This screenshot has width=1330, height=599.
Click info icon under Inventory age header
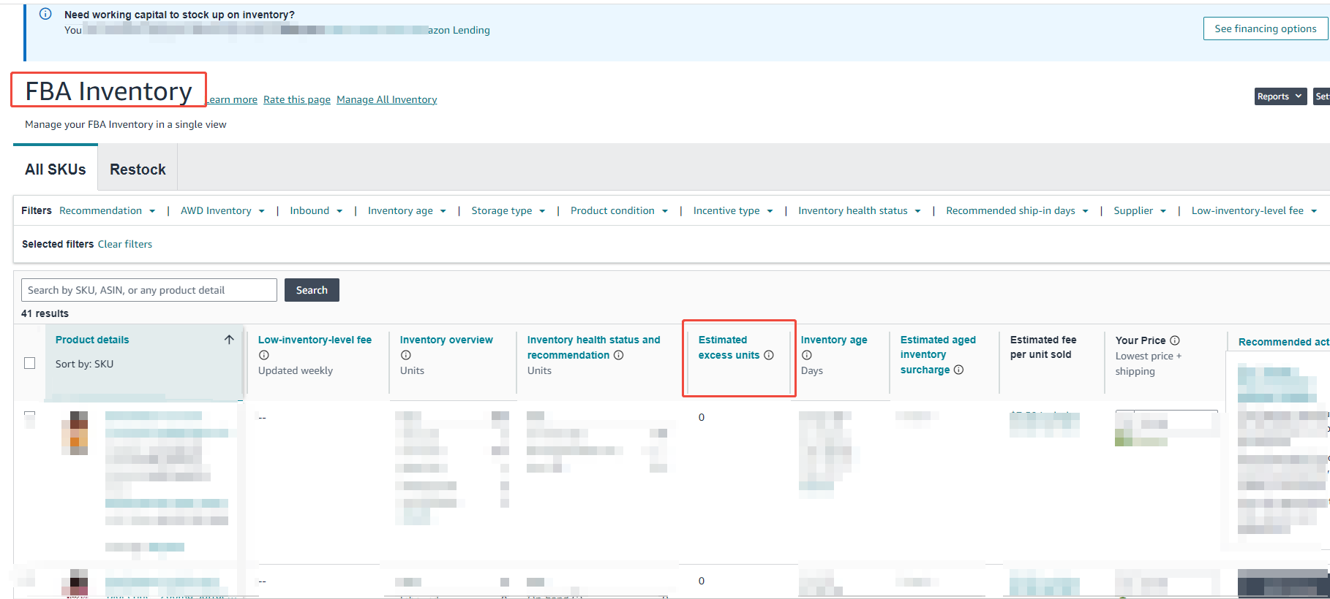[807, 355]
